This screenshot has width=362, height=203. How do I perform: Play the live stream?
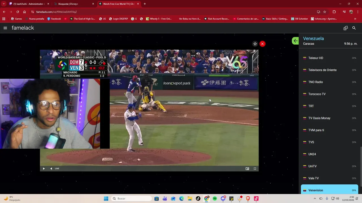(44, 169)
